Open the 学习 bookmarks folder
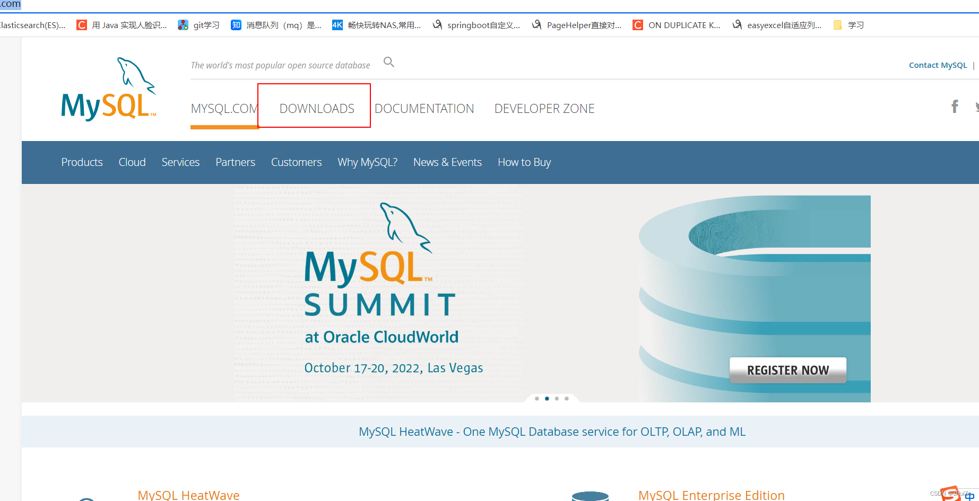The height and width of the screenshot is (501, 979). [848, 25]
